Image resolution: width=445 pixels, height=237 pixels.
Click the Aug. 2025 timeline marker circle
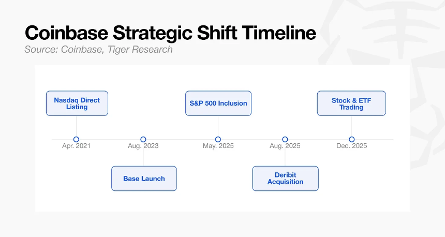pyautogui.click(x=285, y=139)
